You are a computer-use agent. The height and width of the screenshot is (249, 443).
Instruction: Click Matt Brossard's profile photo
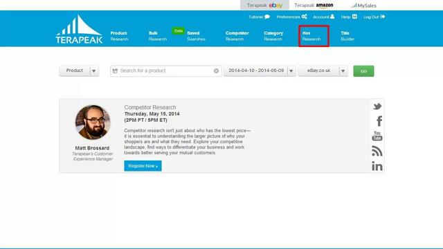pos(93,122)
